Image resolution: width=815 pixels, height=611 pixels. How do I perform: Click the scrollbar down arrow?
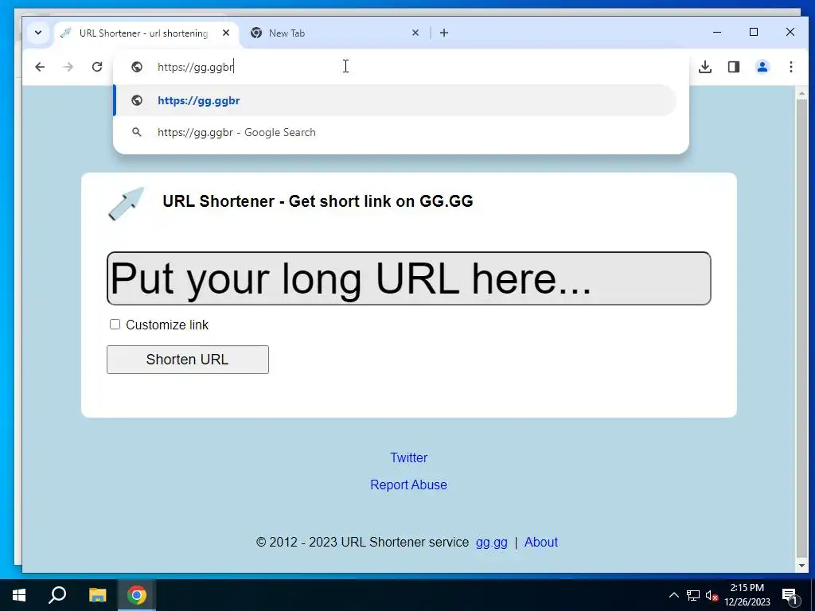(801, 565)
